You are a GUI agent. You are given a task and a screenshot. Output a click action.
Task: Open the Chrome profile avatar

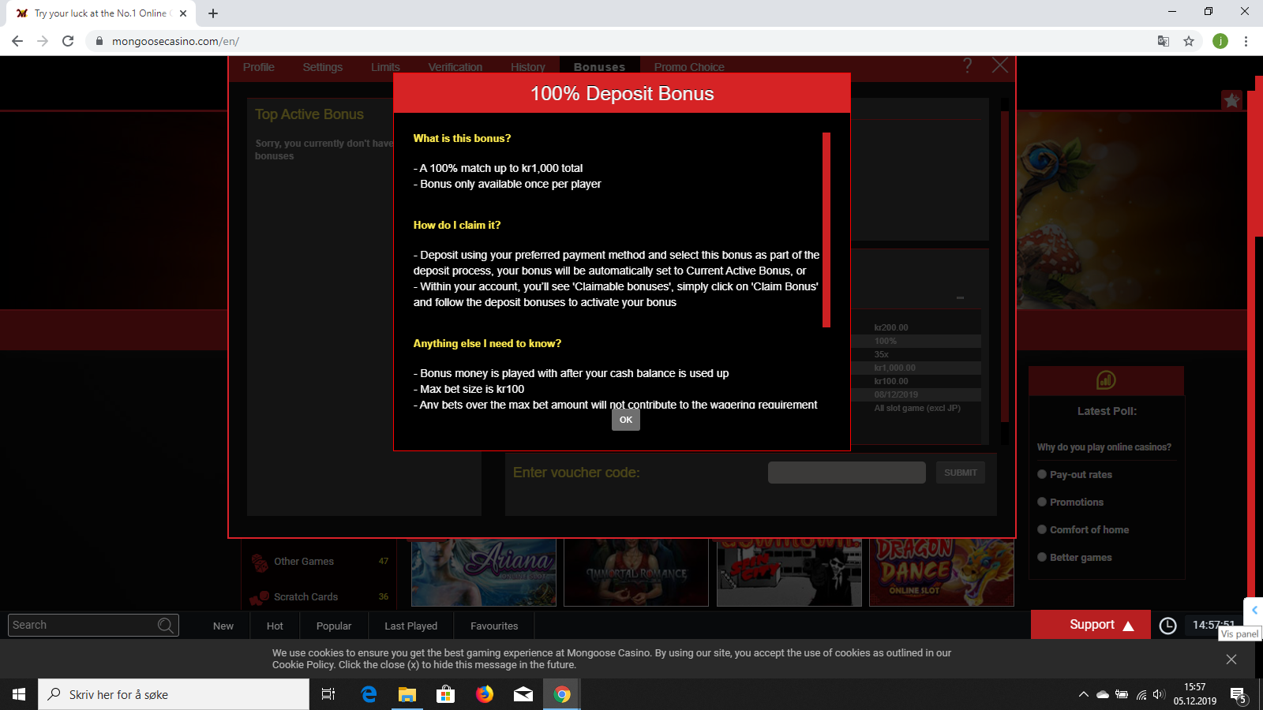click(x=1220, y=41)
